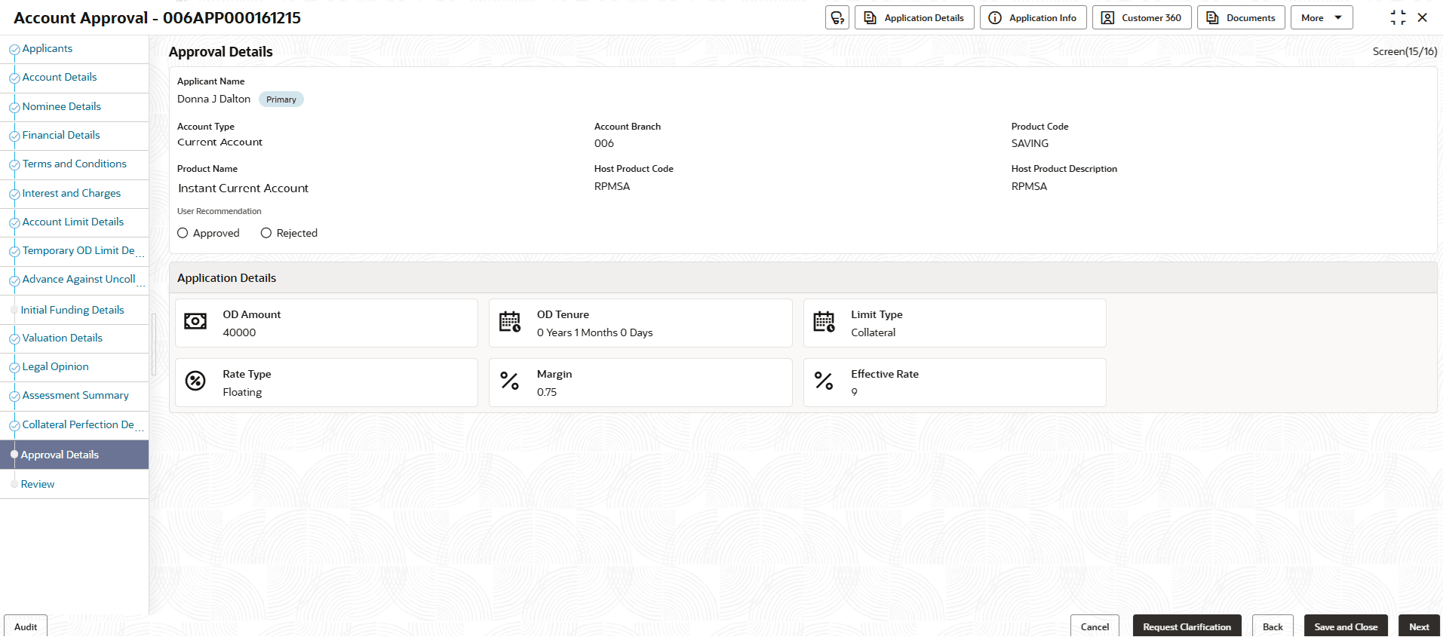Click Save and Close
Screen dimensions: 1443x637
coord(1346,626)
